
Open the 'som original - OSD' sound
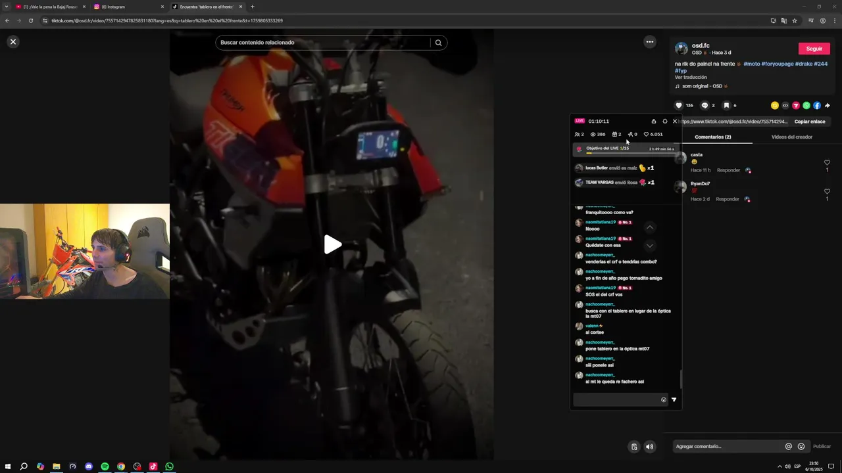tap(701, 86)
